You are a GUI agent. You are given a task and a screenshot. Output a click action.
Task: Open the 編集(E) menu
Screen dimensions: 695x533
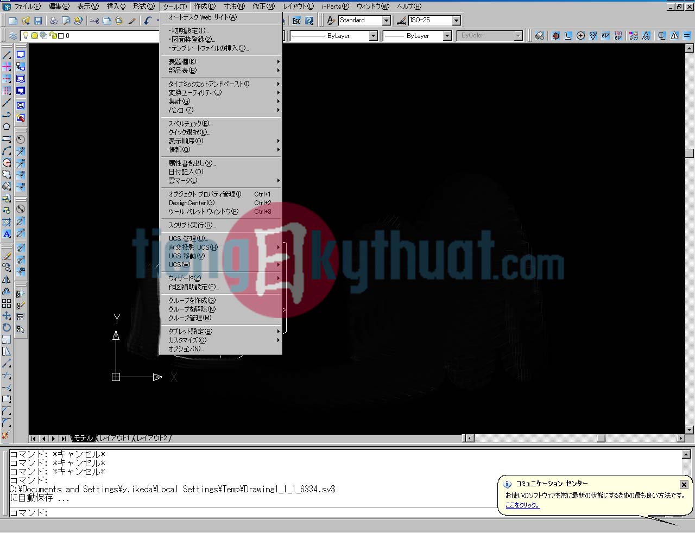pyautogui.click(x=59, y=7)
